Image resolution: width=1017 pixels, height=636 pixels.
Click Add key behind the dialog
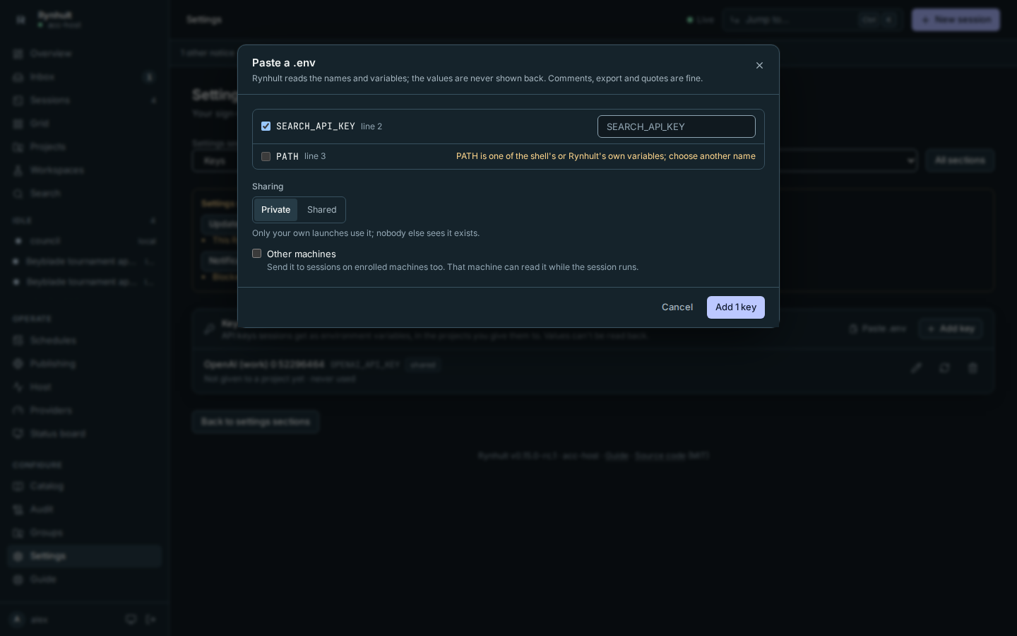coord(951,329)
